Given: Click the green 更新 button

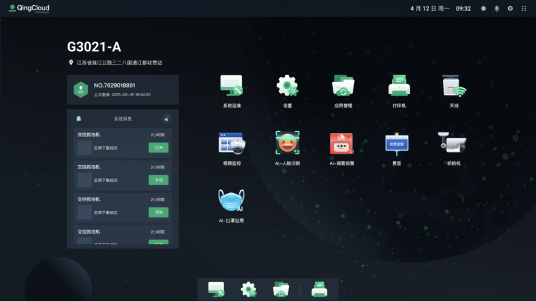Looking at the screenshot, I should pyautogui.click(x=159, y=212).
